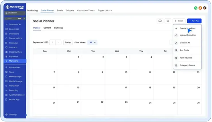Select calendar day 18
The image size is (212, 122).
141,92
